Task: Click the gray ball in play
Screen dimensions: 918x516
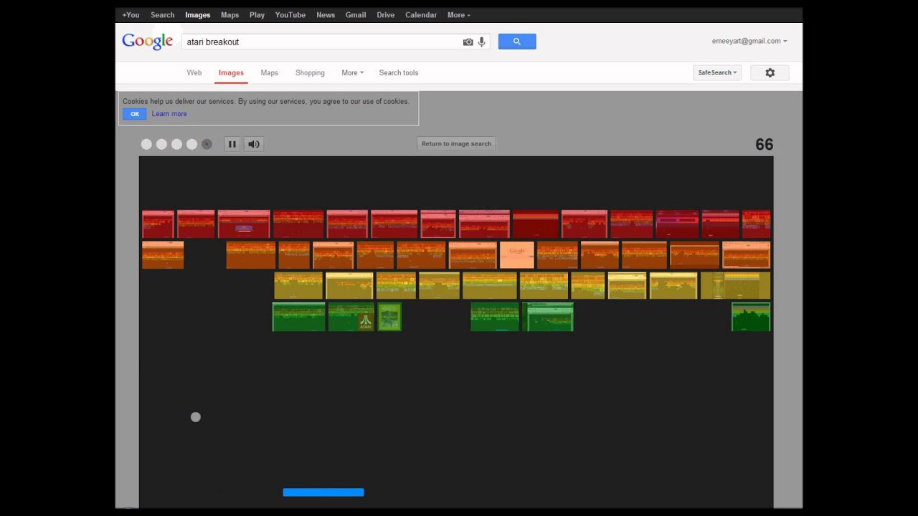Action: click(196, 417)
